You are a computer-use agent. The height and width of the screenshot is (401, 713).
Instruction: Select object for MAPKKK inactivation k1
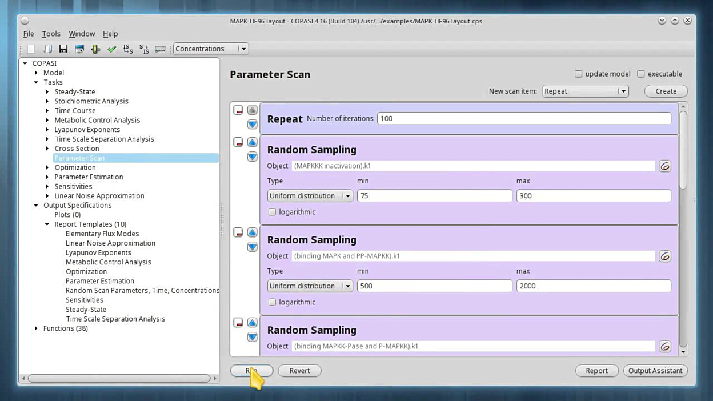pyautogui.click(x=665, y=166)
